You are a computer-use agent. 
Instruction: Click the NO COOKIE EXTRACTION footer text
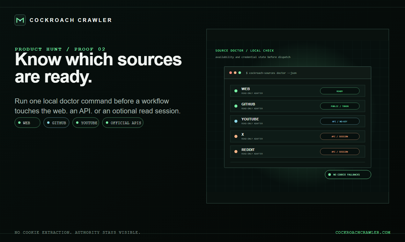[x=77, y=232]
